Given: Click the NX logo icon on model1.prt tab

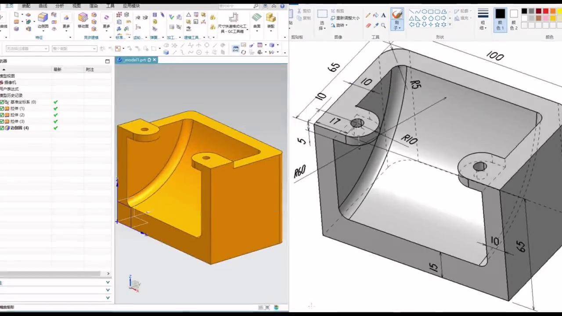Looking at the screenshot, I should click(119, 60).
